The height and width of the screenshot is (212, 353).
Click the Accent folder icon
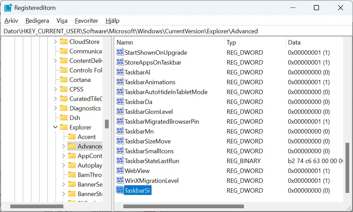click(x=72, y=137)
